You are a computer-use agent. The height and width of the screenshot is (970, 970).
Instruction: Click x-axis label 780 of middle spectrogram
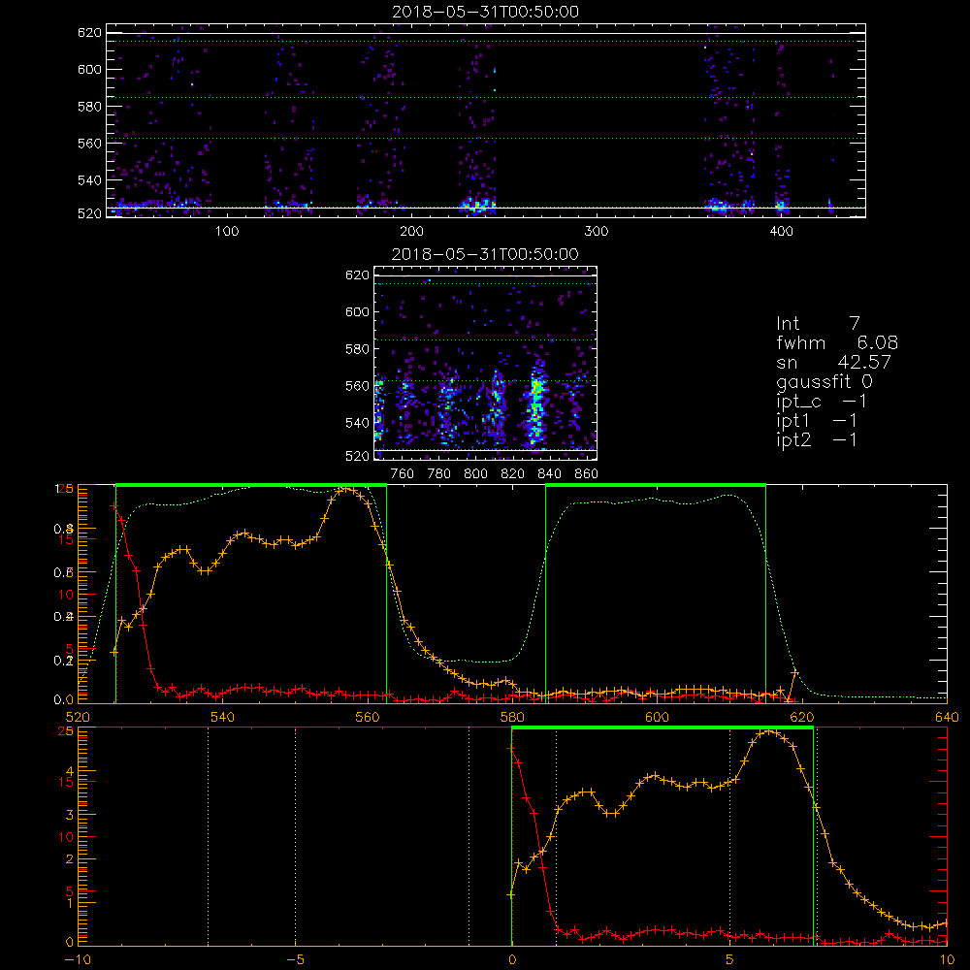coord(439,474)
